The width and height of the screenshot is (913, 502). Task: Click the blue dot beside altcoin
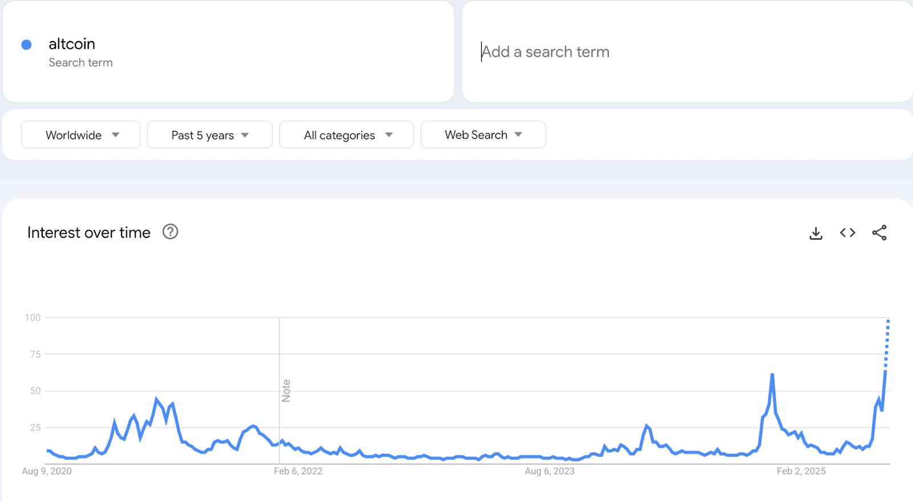point(26,44)
